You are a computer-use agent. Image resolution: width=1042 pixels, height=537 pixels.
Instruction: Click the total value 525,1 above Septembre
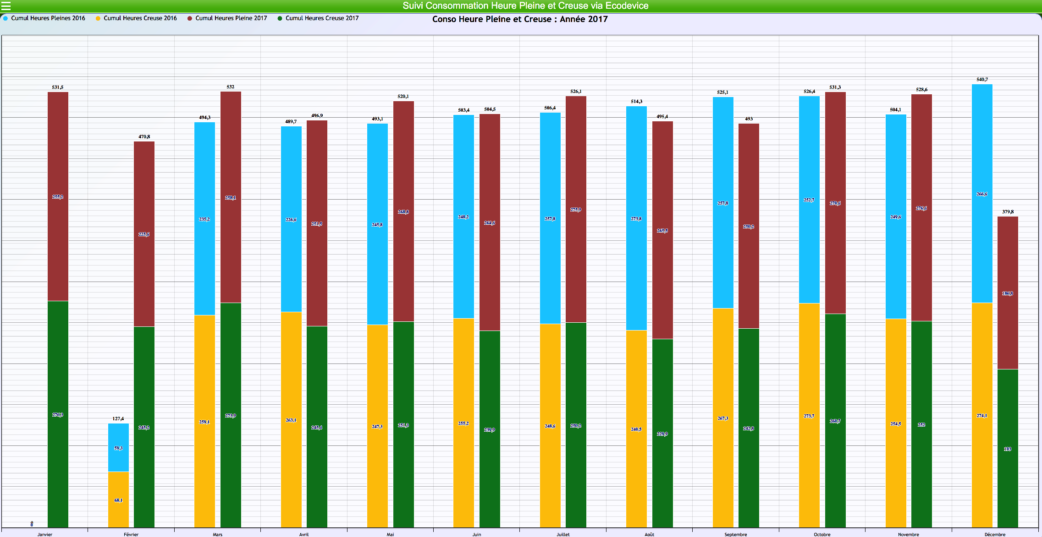[x=723, y=92]
